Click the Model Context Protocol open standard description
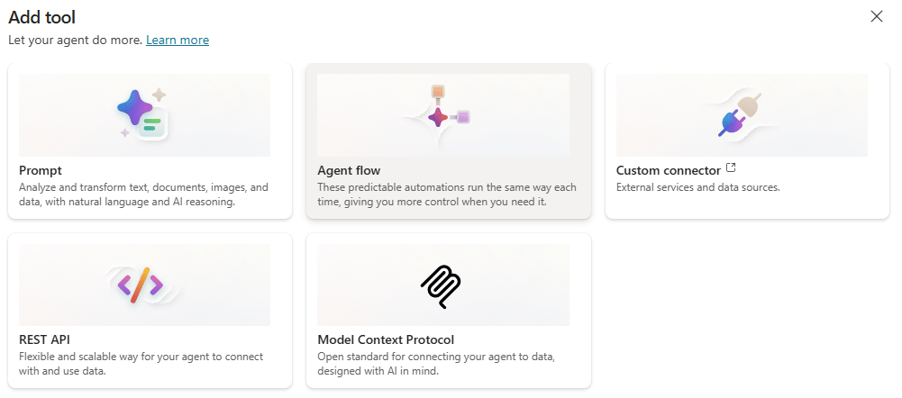The image size is (902, 398). click(435, 364)
